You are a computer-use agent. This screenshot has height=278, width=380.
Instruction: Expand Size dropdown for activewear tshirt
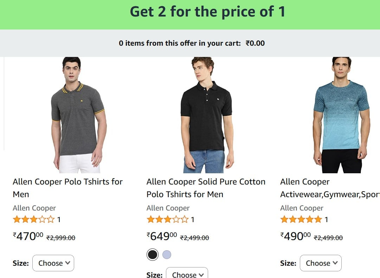click(321, 263)
